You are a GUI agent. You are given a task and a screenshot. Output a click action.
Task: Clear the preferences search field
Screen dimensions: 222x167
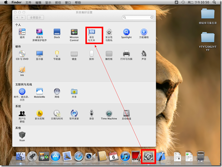click(152, 17)
